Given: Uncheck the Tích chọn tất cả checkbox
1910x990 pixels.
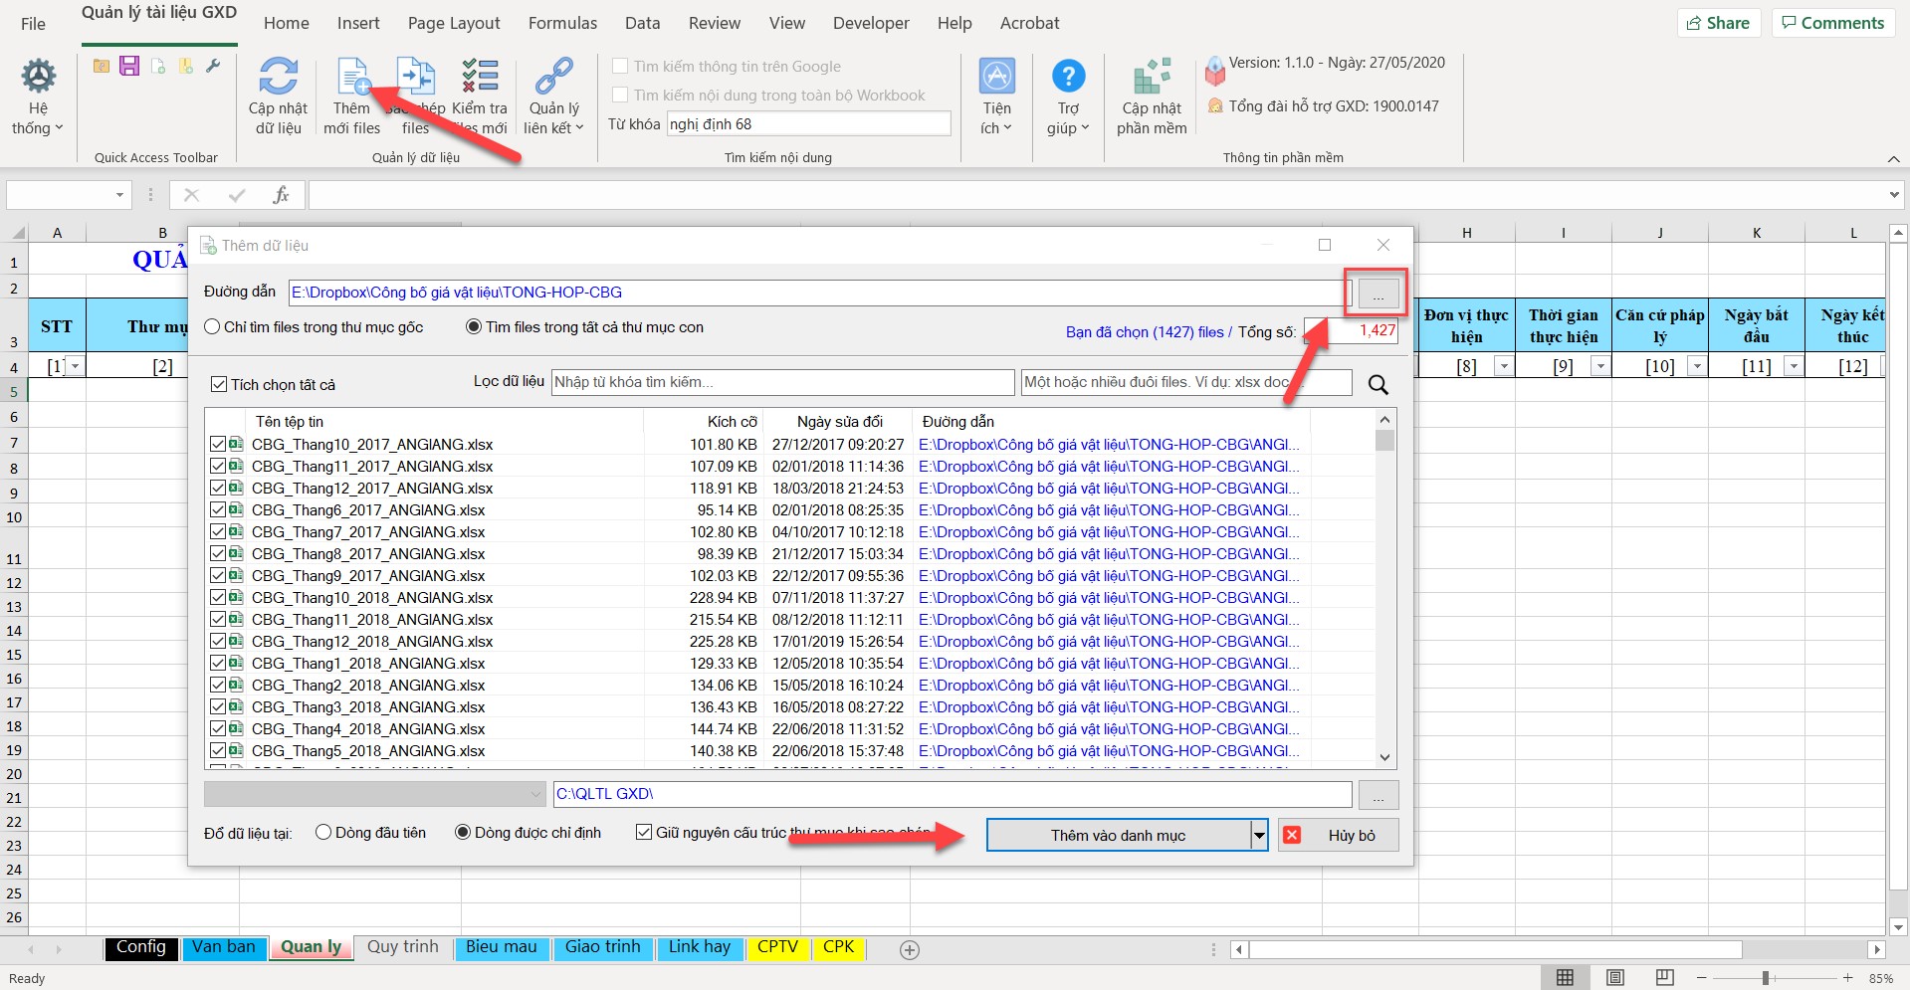Looking at the screenshot, I should coord(219,385).
